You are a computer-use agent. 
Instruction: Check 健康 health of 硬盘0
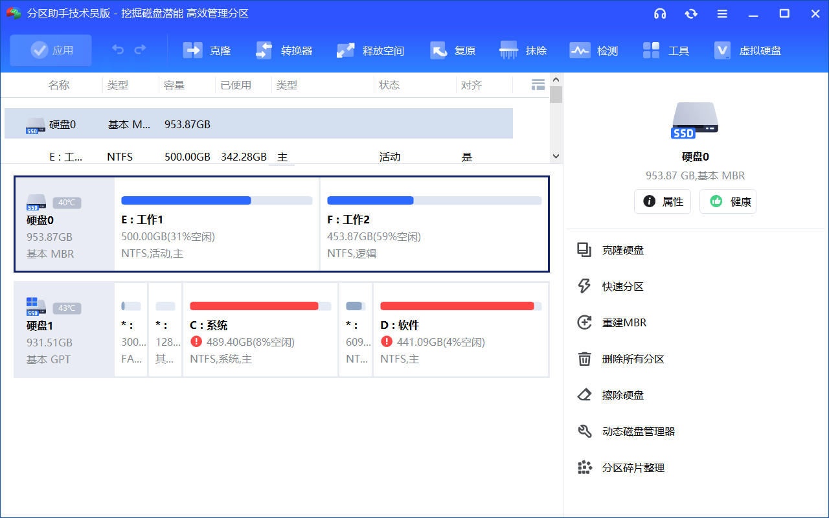[x=728, y=201]
